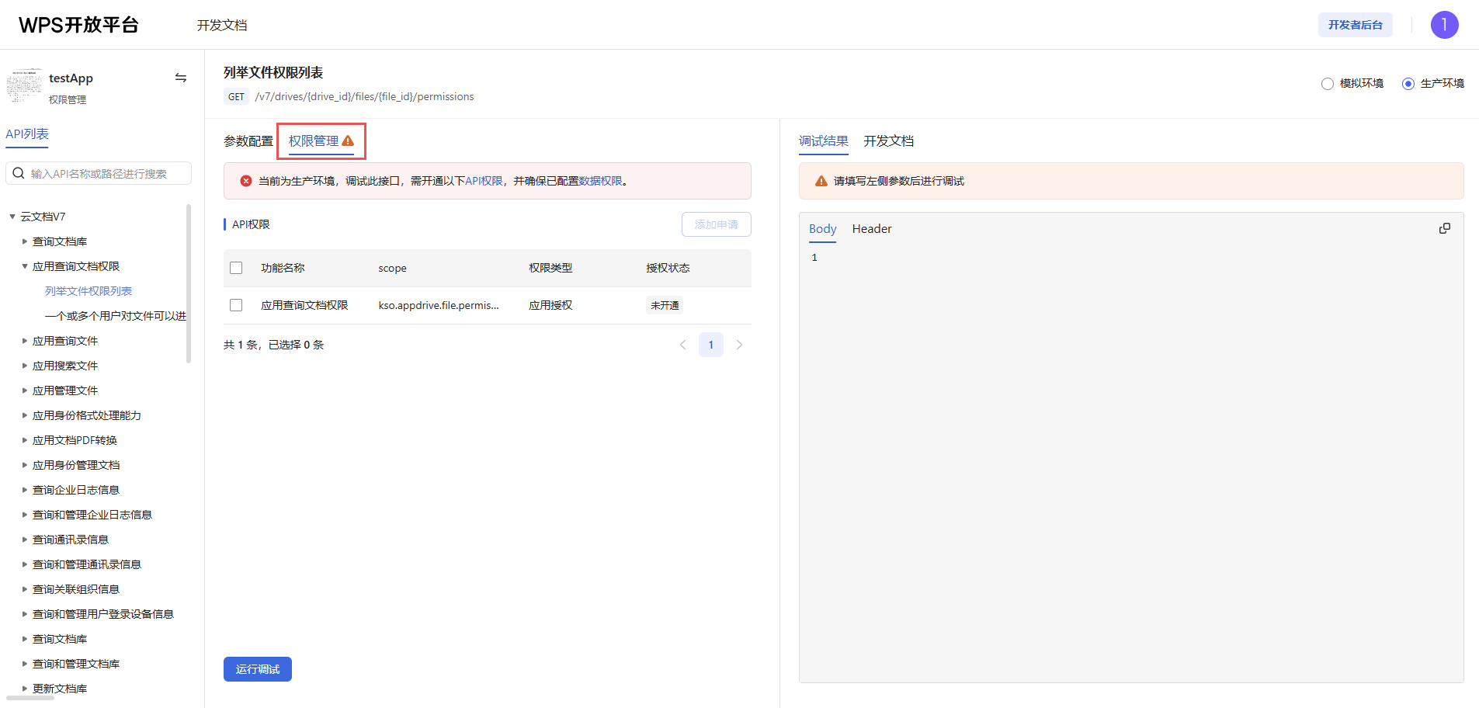Click the WPS开放平台 logo
This screenshot has height=708, width=1479.
(x=78, y=25)
